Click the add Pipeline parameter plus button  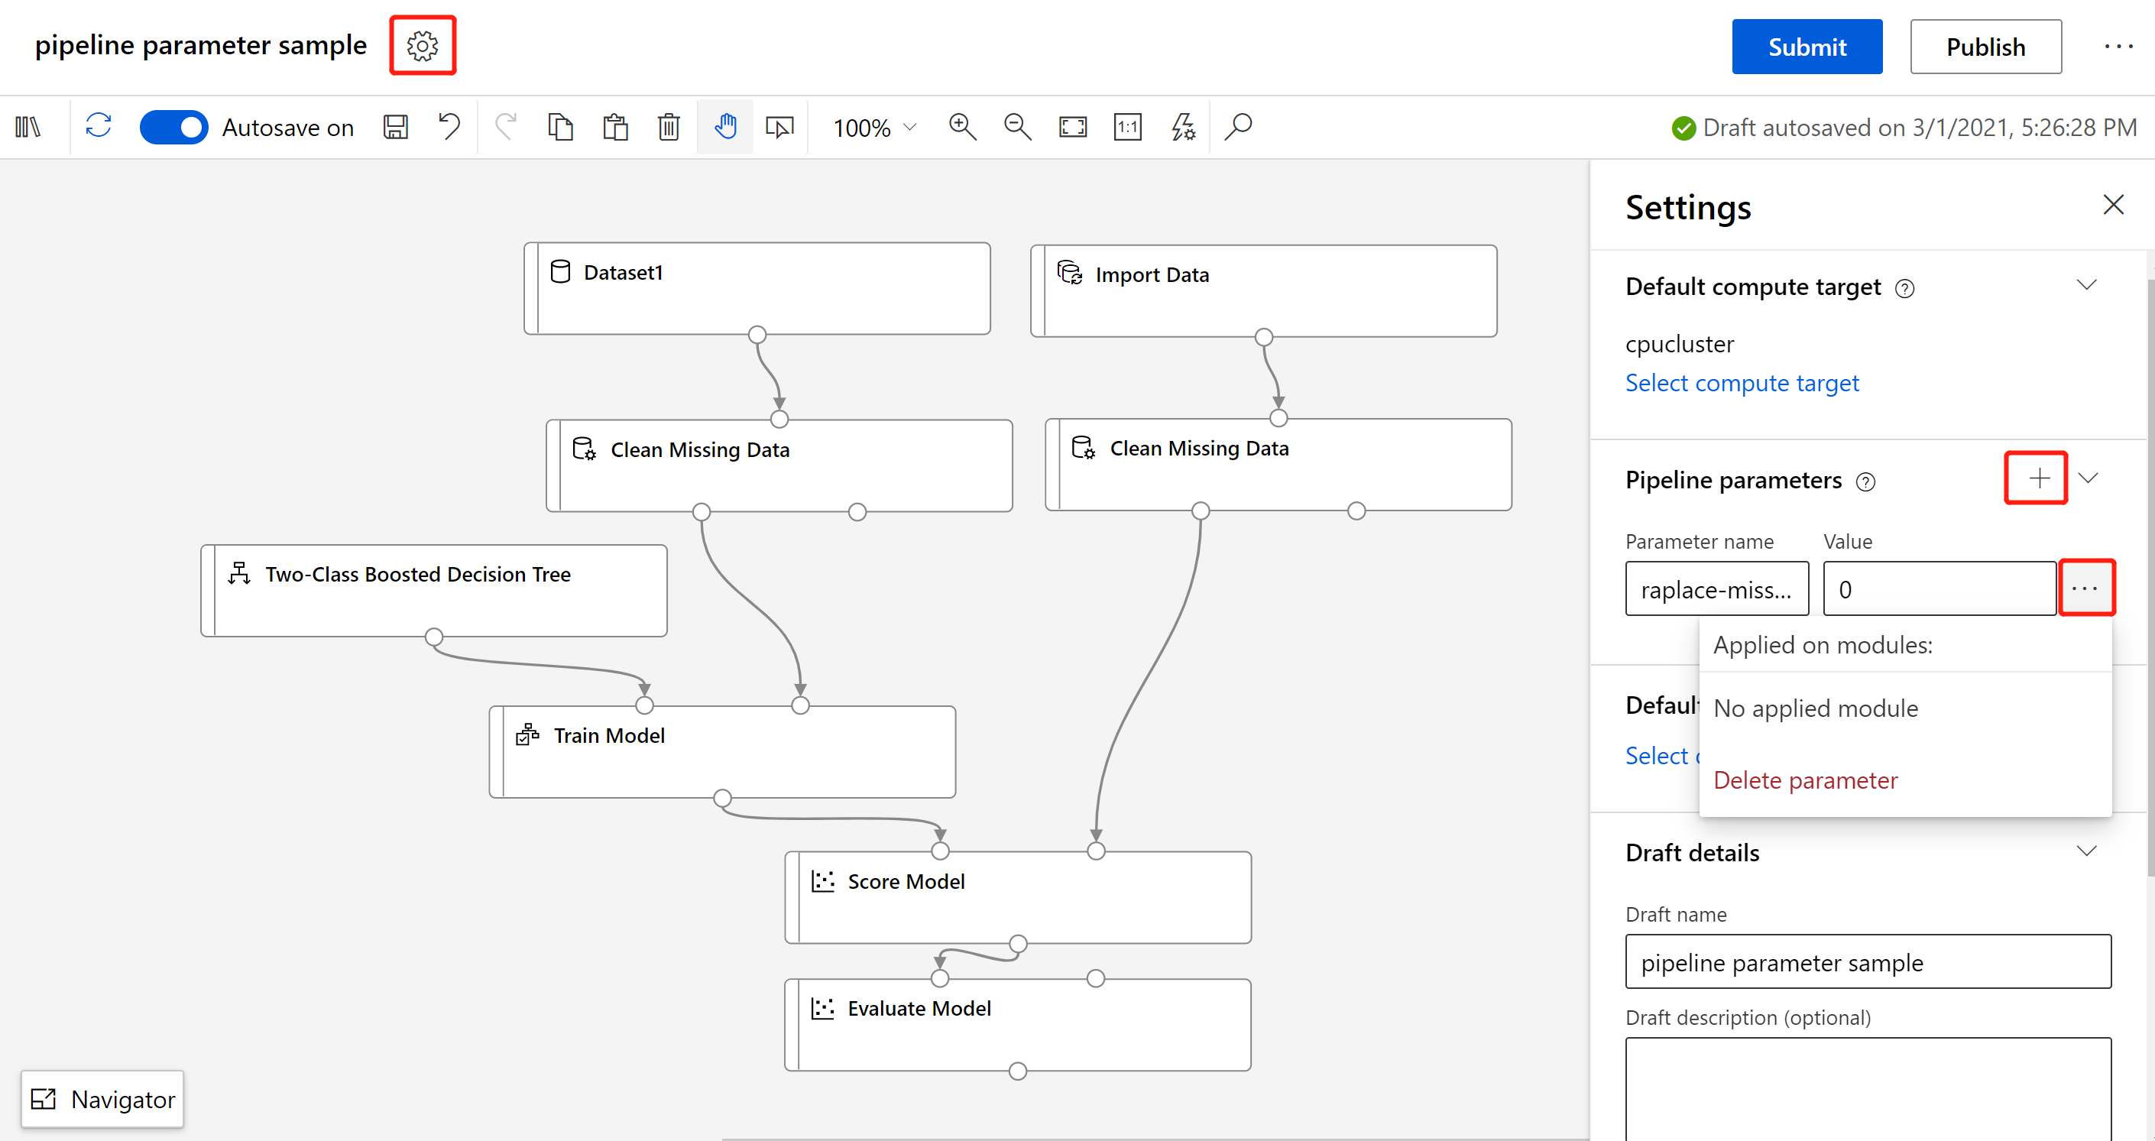pos(2037,477)
